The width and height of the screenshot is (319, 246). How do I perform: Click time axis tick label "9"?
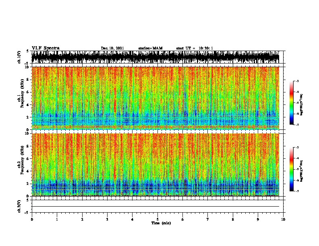(258, 219)
